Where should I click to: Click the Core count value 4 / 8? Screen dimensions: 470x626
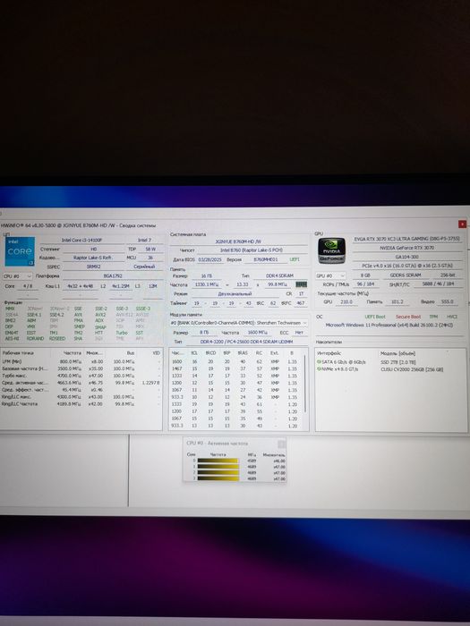click(x=28, y=286)
